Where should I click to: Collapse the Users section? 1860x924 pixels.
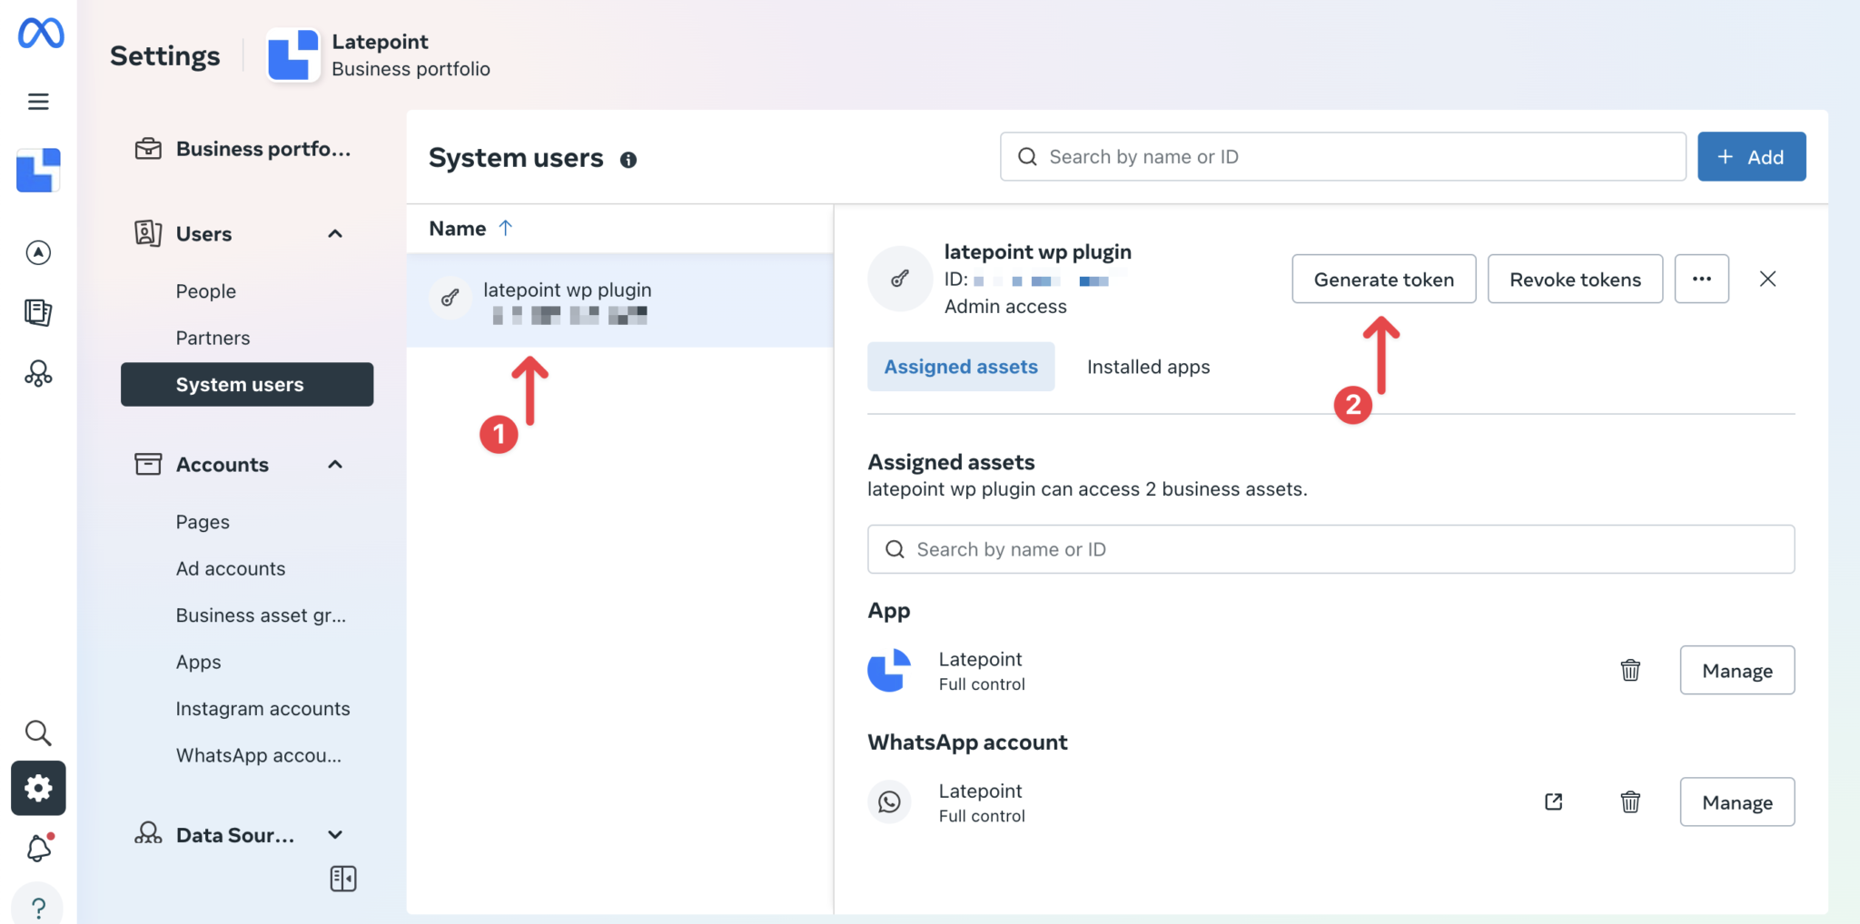click(x=335, y=233)
